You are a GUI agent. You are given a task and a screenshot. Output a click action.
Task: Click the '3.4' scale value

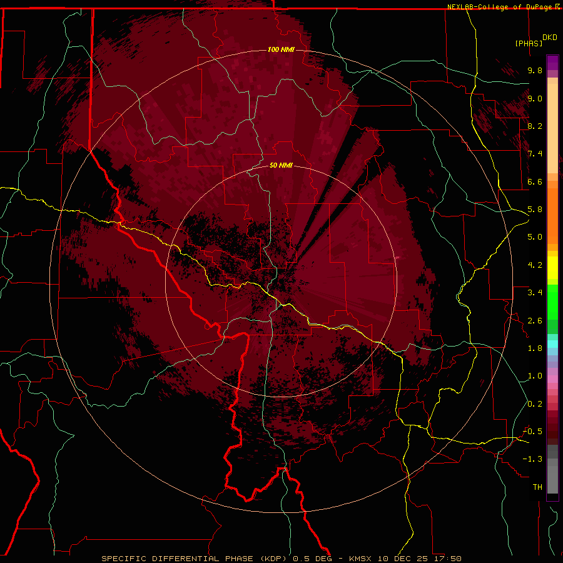[535, 293]
